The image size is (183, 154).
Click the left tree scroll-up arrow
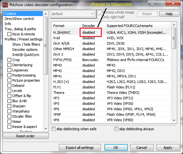(x=46, y=14)
